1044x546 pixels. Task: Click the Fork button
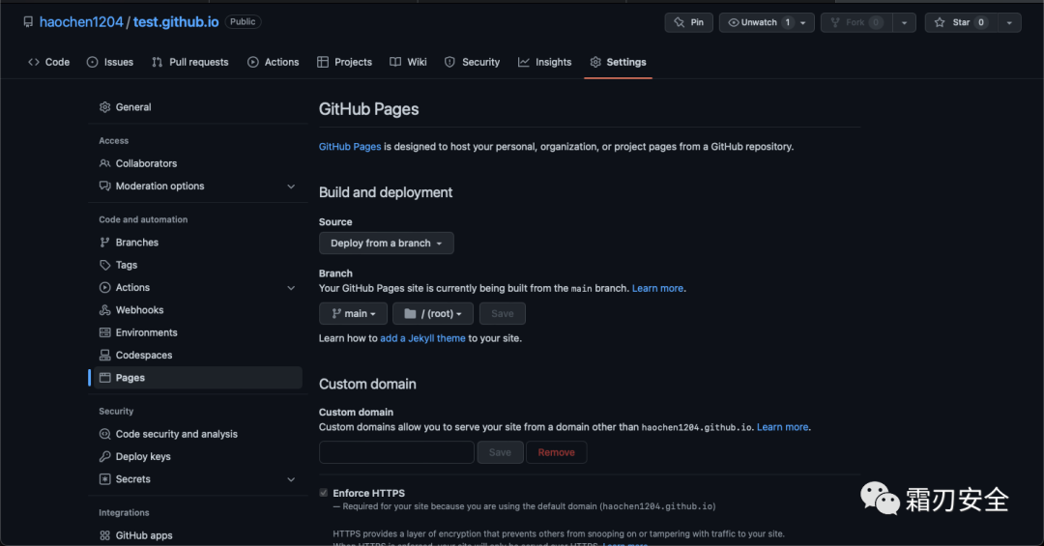(x=856, y=22)
